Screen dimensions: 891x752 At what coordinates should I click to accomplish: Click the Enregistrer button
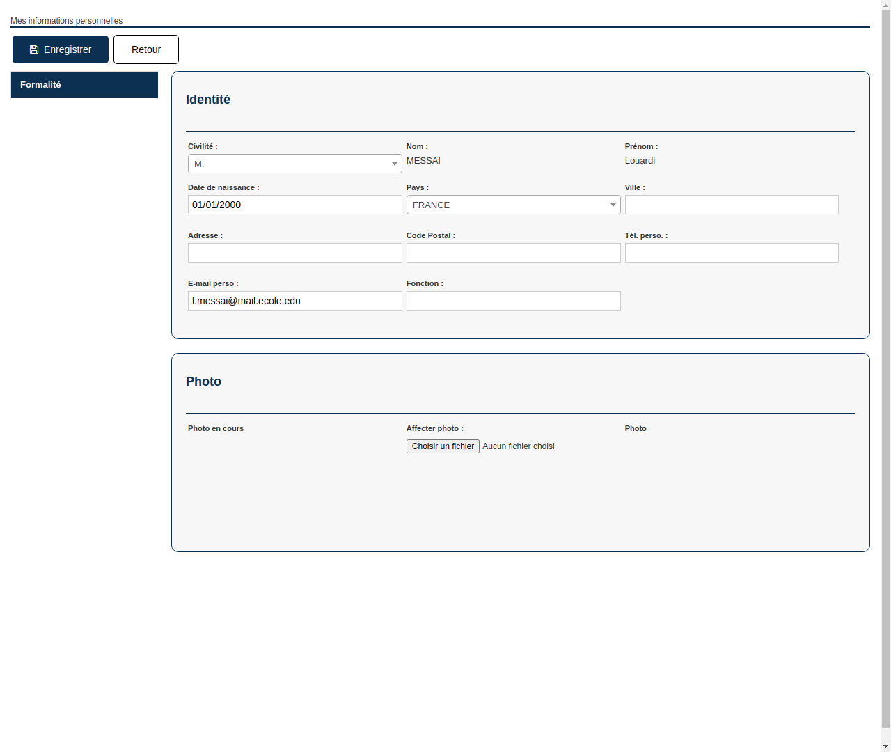[x=60, y=49]
